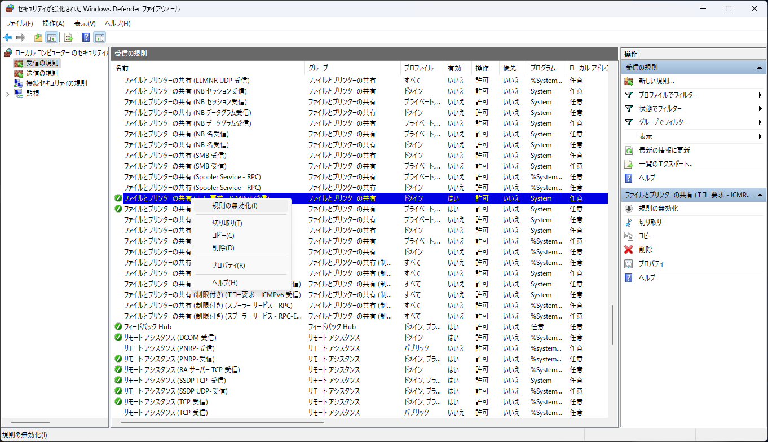Image resolution: width=768 pixels, height=442 pixels.
Task: Click green check icon of フィードバック Hub rule
Action: point(118,327)
